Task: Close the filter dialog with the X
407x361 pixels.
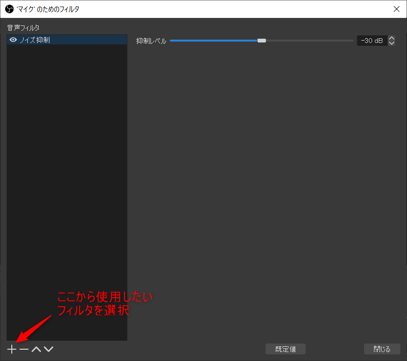Action: 397,8
